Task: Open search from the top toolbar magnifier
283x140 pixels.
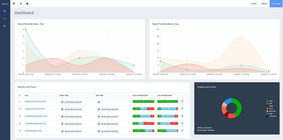Action: (21, 4)
